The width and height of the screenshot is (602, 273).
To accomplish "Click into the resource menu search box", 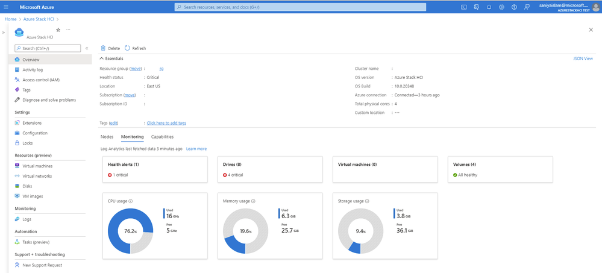I will [48, 48].
